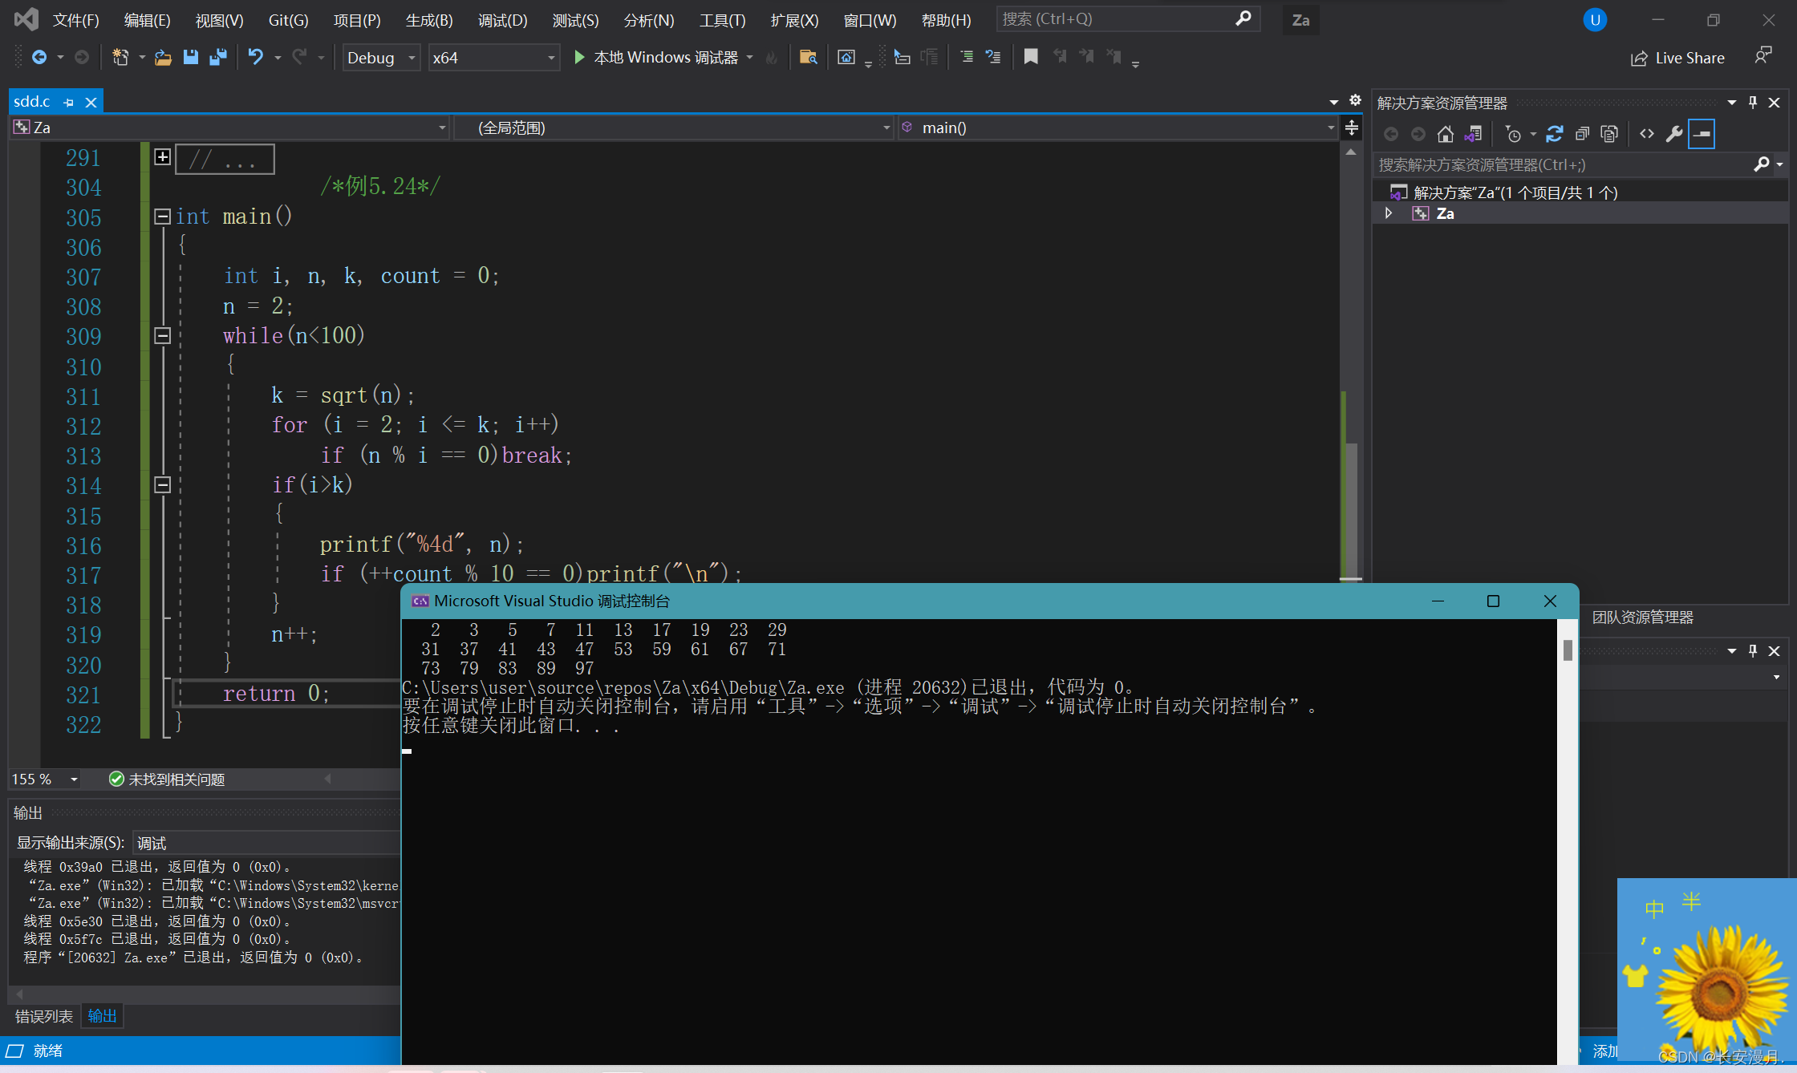1797x1073 pixels.
Task: Pin toggle for Solution Explorer panel
Action: point(1753,103)
